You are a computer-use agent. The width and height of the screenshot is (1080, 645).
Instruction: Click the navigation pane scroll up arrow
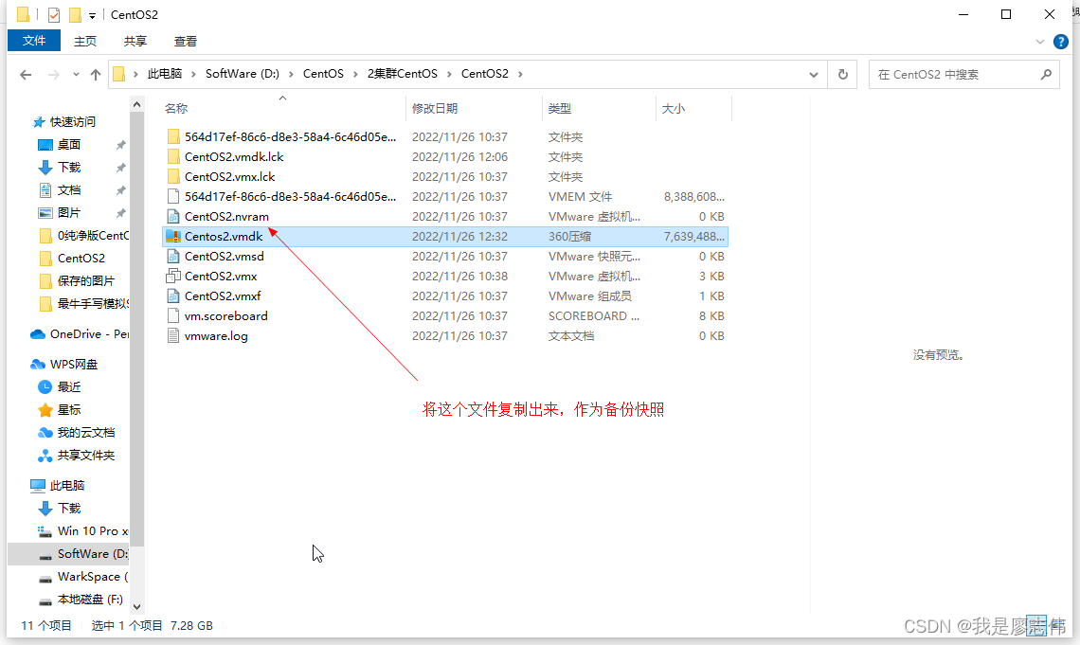coord(136,104)
